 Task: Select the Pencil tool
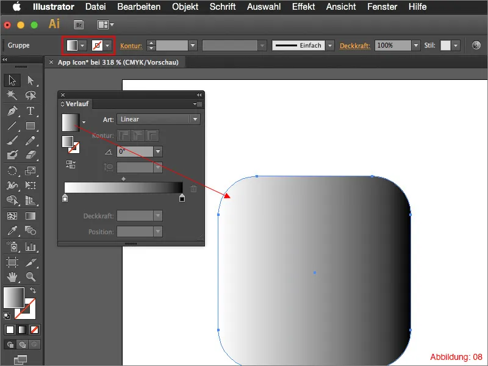tap(30, 140)
